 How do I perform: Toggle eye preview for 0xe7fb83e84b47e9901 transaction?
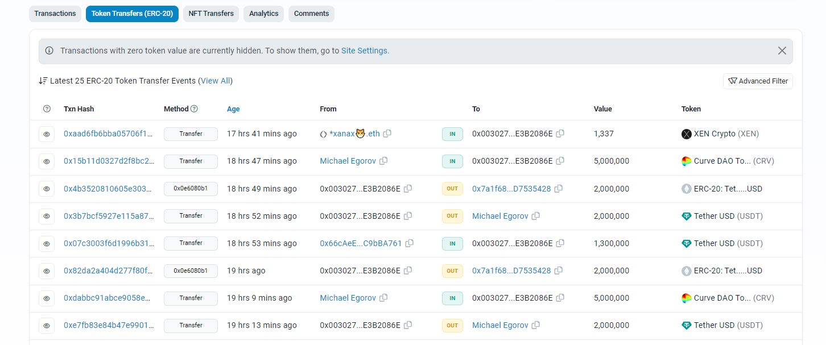(47, 326)
